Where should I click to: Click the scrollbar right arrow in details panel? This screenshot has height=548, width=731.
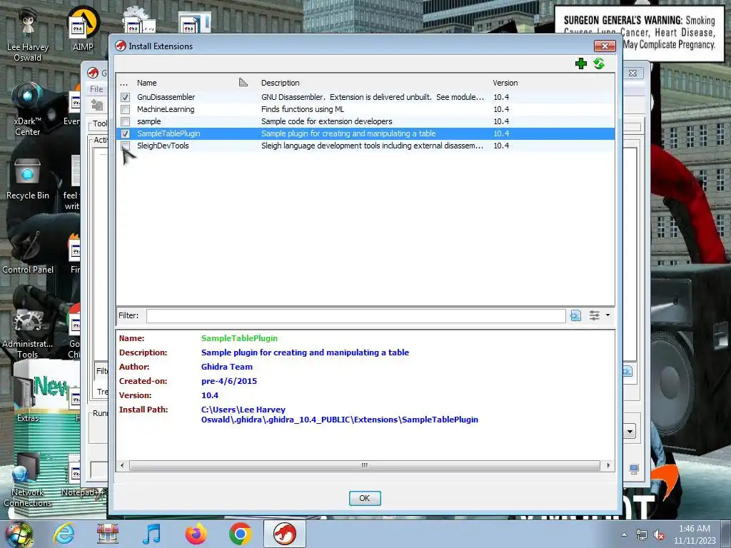[x=608, y=465]
